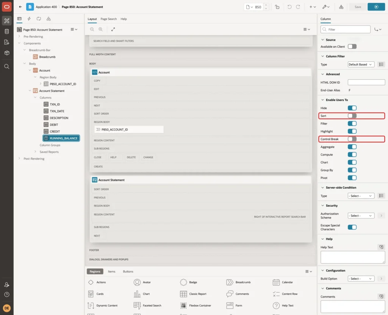This screenshot has height=315, width=388.
Task: Open Comments code editor icon
Action: pos(381,296)
